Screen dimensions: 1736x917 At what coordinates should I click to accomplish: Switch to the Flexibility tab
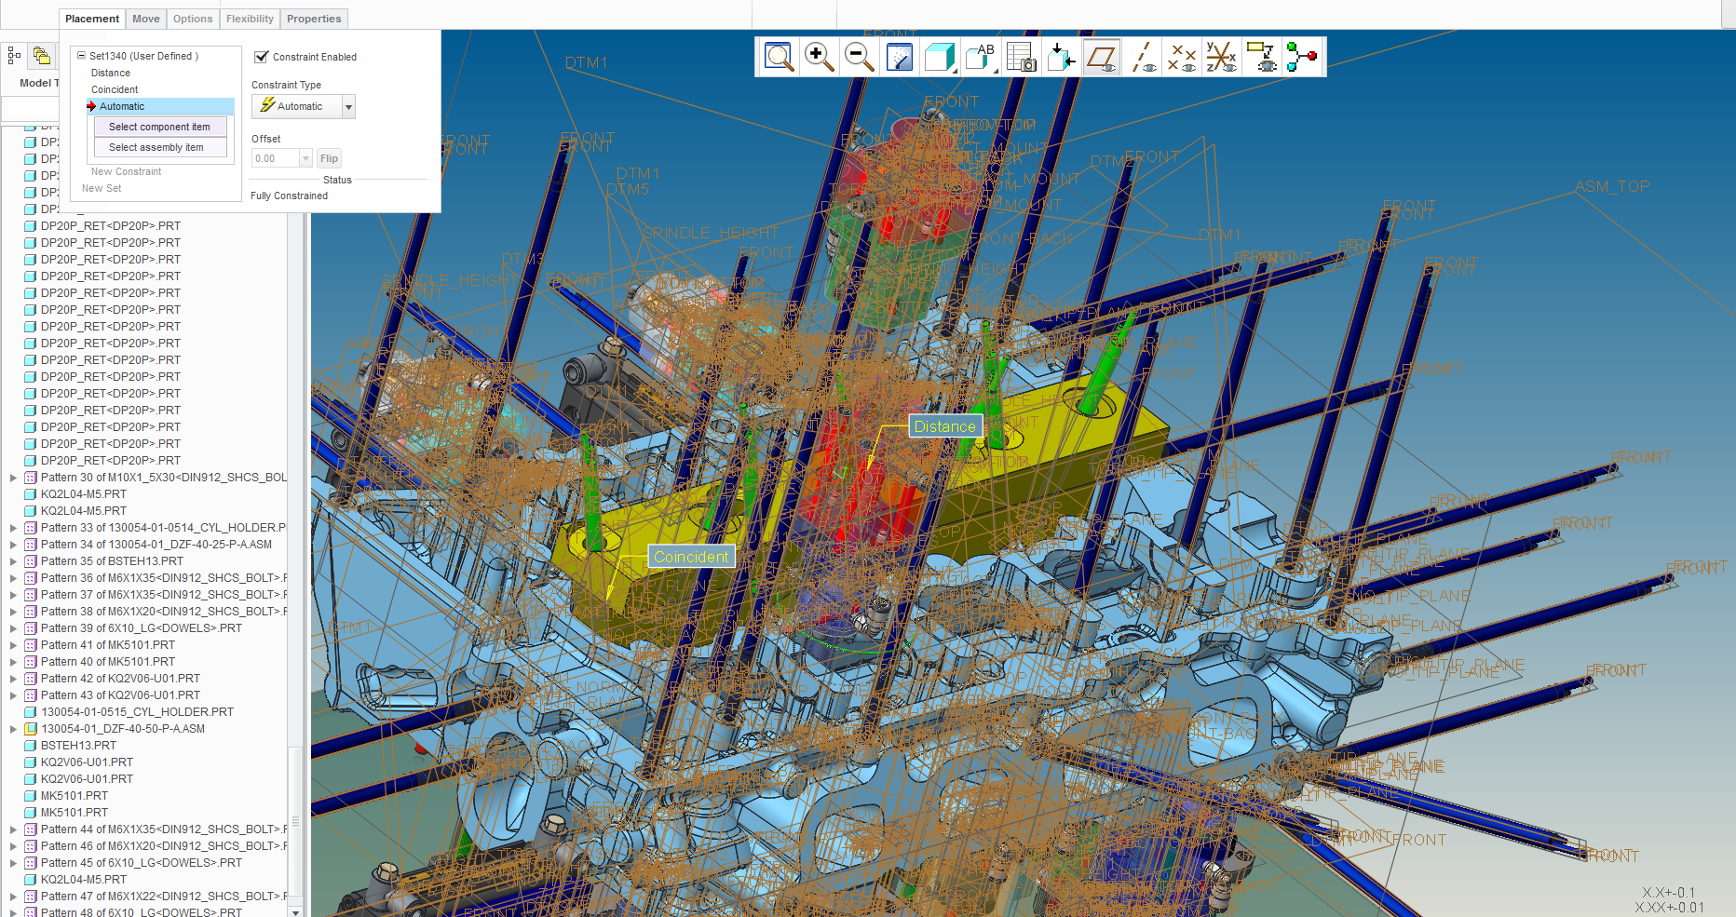[x=250, y=19]
